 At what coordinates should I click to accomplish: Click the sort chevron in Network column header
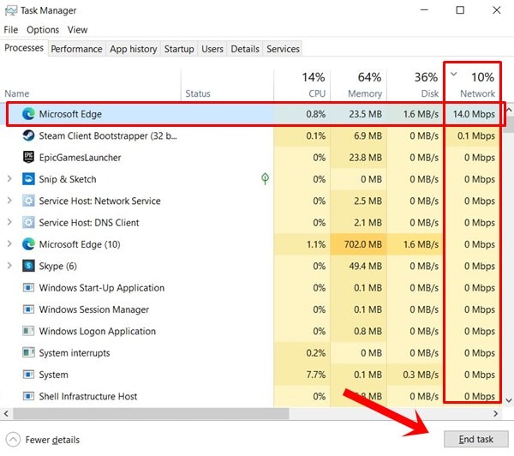[454, 74]
